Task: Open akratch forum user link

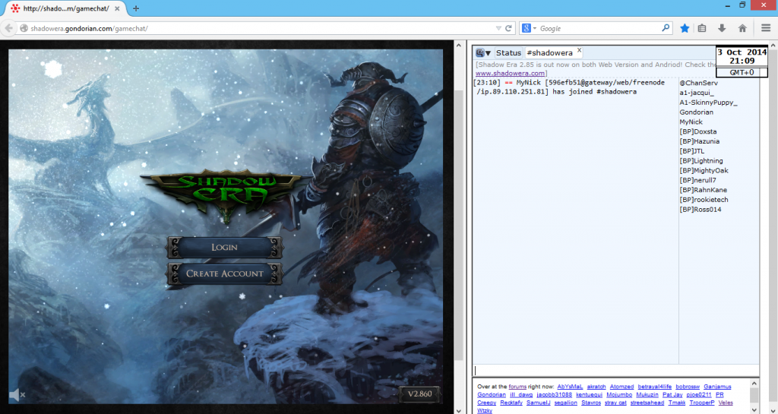Action: point(596,386)
